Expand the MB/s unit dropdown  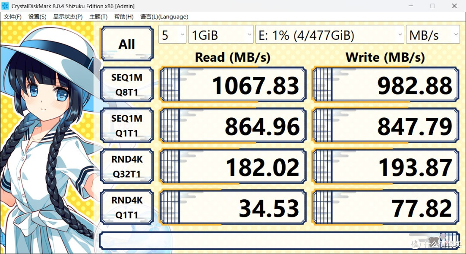point(433,35)
